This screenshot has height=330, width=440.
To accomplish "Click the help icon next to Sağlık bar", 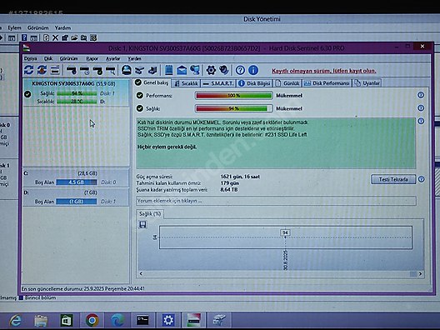I will [421, 108].
